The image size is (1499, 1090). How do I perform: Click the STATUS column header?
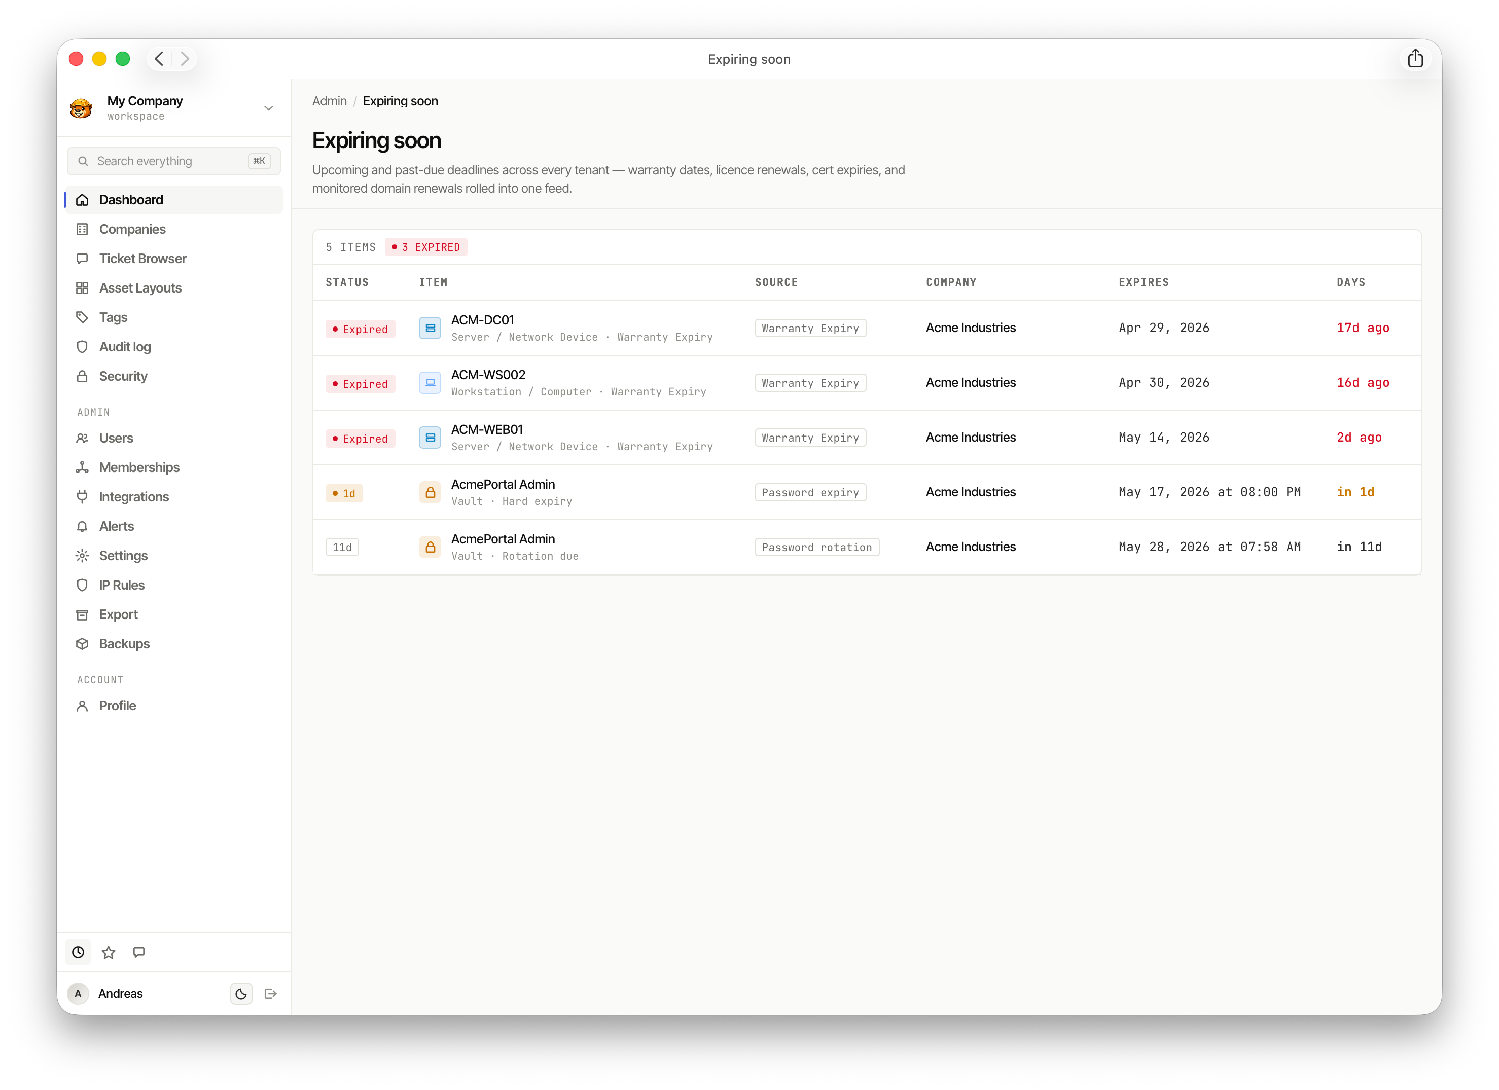347,282
